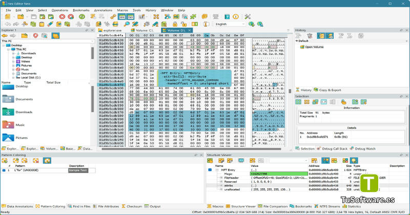Open the Copy & Export tab
This screenshot has width=410, height=215.
point(327,90)
